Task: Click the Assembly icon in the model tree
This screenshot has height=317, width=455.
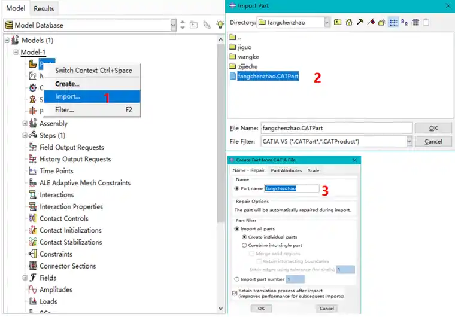Action: (x=33, y=124)
